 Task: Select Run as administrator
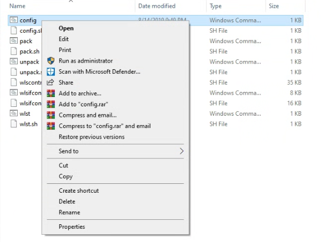click(115, 61)
